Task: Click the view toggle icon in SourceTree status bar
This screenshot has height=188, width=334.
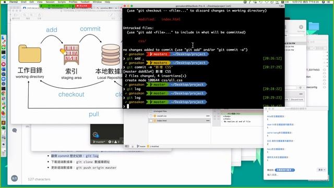Action: pyautogui.click(x=127, y=146)
